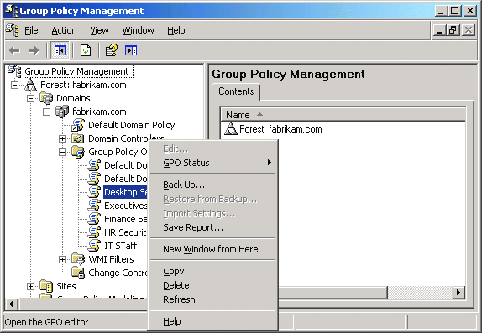Choose Delete from the context menu
Viewport: 482px width, 333px height.
coord(213,285)
